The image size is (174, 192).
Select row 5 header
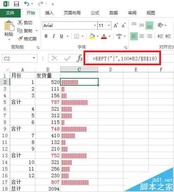click(x=5, y=102)
